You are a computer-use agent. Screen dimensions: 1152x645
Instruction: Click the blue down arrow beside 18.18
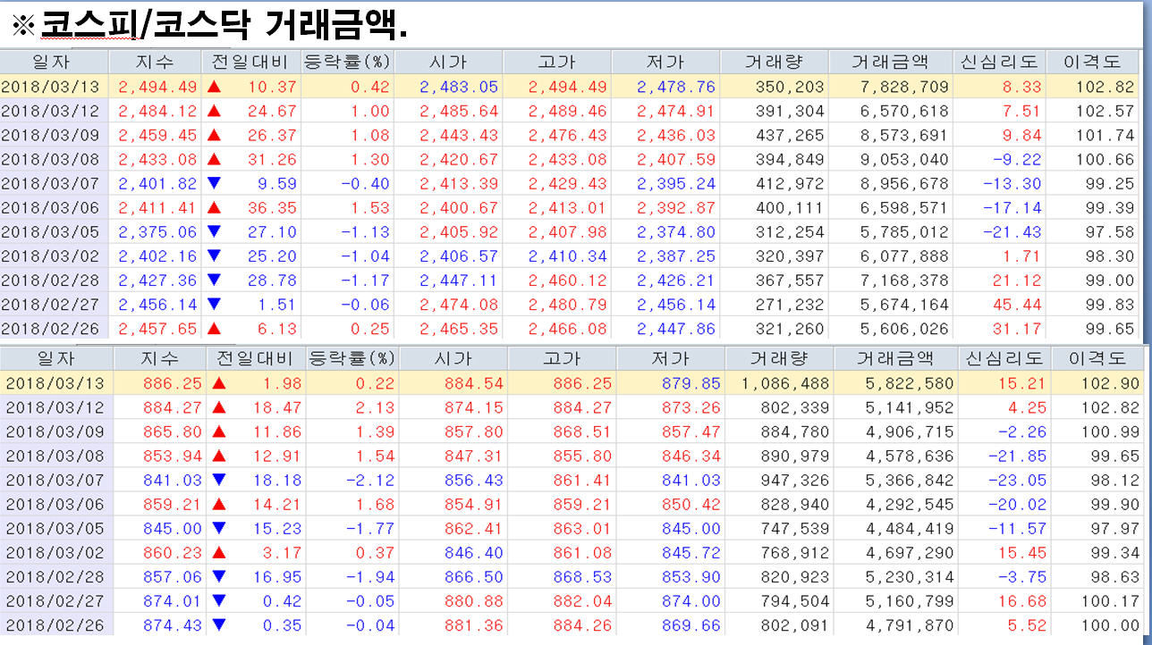[x=219, y=480]
